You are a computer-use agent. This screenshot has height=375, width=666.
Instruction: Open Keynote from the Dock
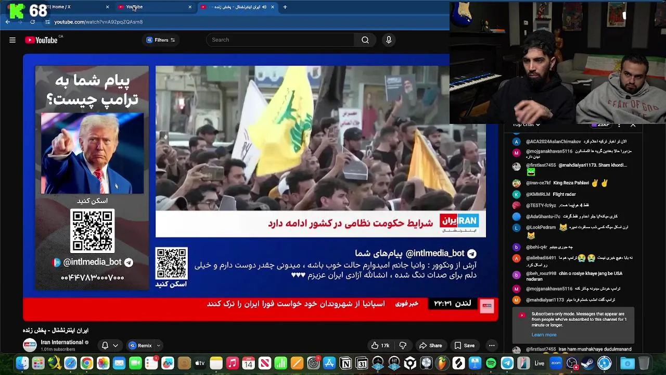point(475,363)
